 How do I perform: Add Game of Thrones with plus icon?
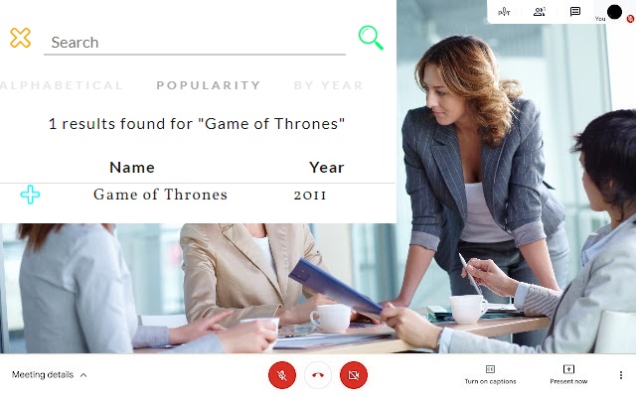click(31, 195)
